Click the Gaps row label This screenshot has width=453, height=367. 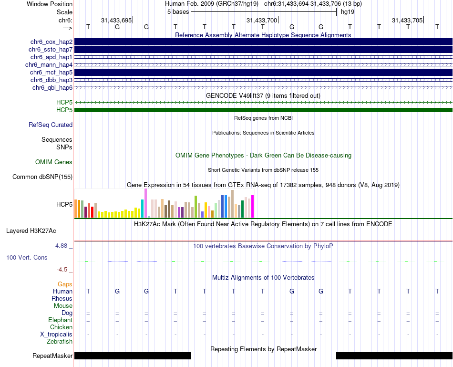[x=65, y=284]
